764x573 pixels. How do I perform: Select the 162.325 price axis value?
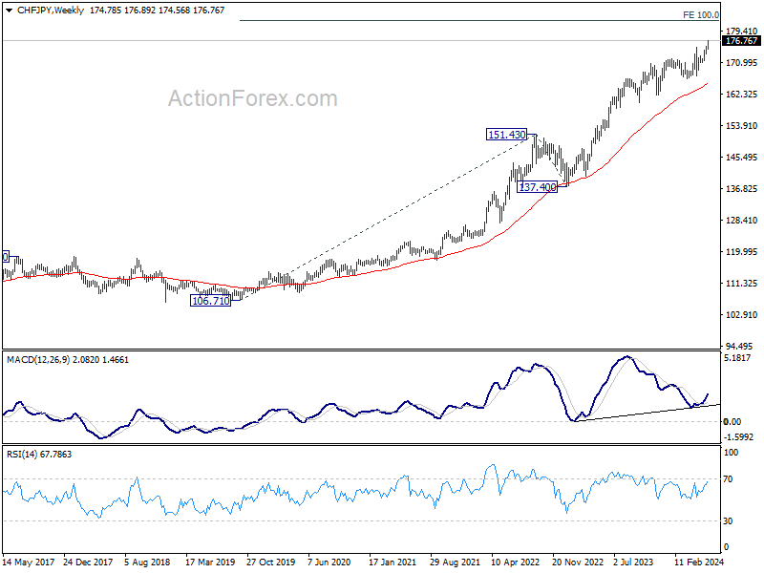(x=742, y=94)
